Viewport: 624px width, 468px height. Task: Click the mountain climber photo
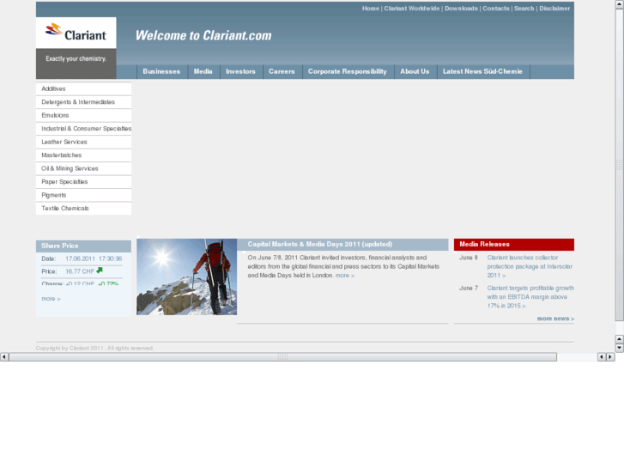[186, 277]
